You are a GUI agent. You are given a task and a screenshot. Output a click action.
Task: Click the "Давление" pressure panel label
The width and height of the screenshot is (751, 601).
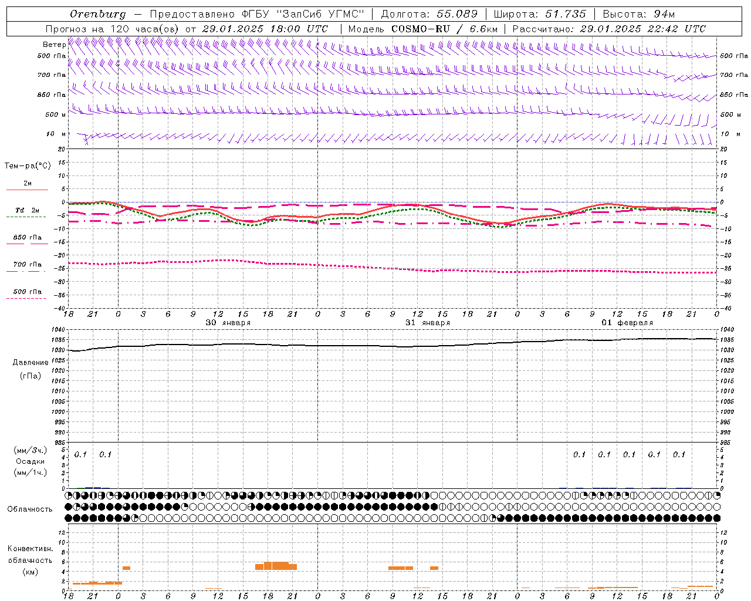click(x=31, y=362)
